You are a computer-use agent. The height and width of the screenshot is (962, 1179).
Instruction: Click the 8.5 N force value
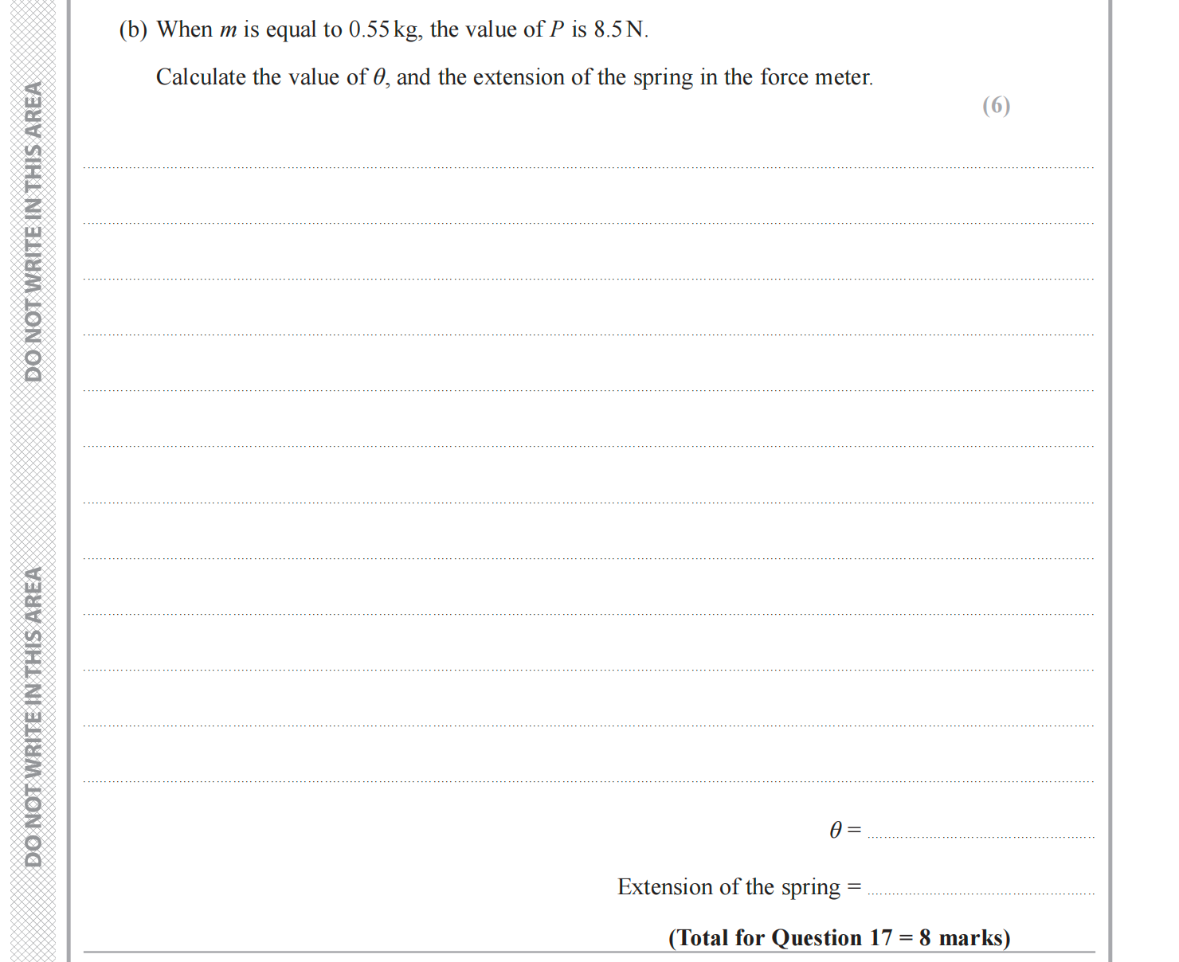click(x=620, y=30)
